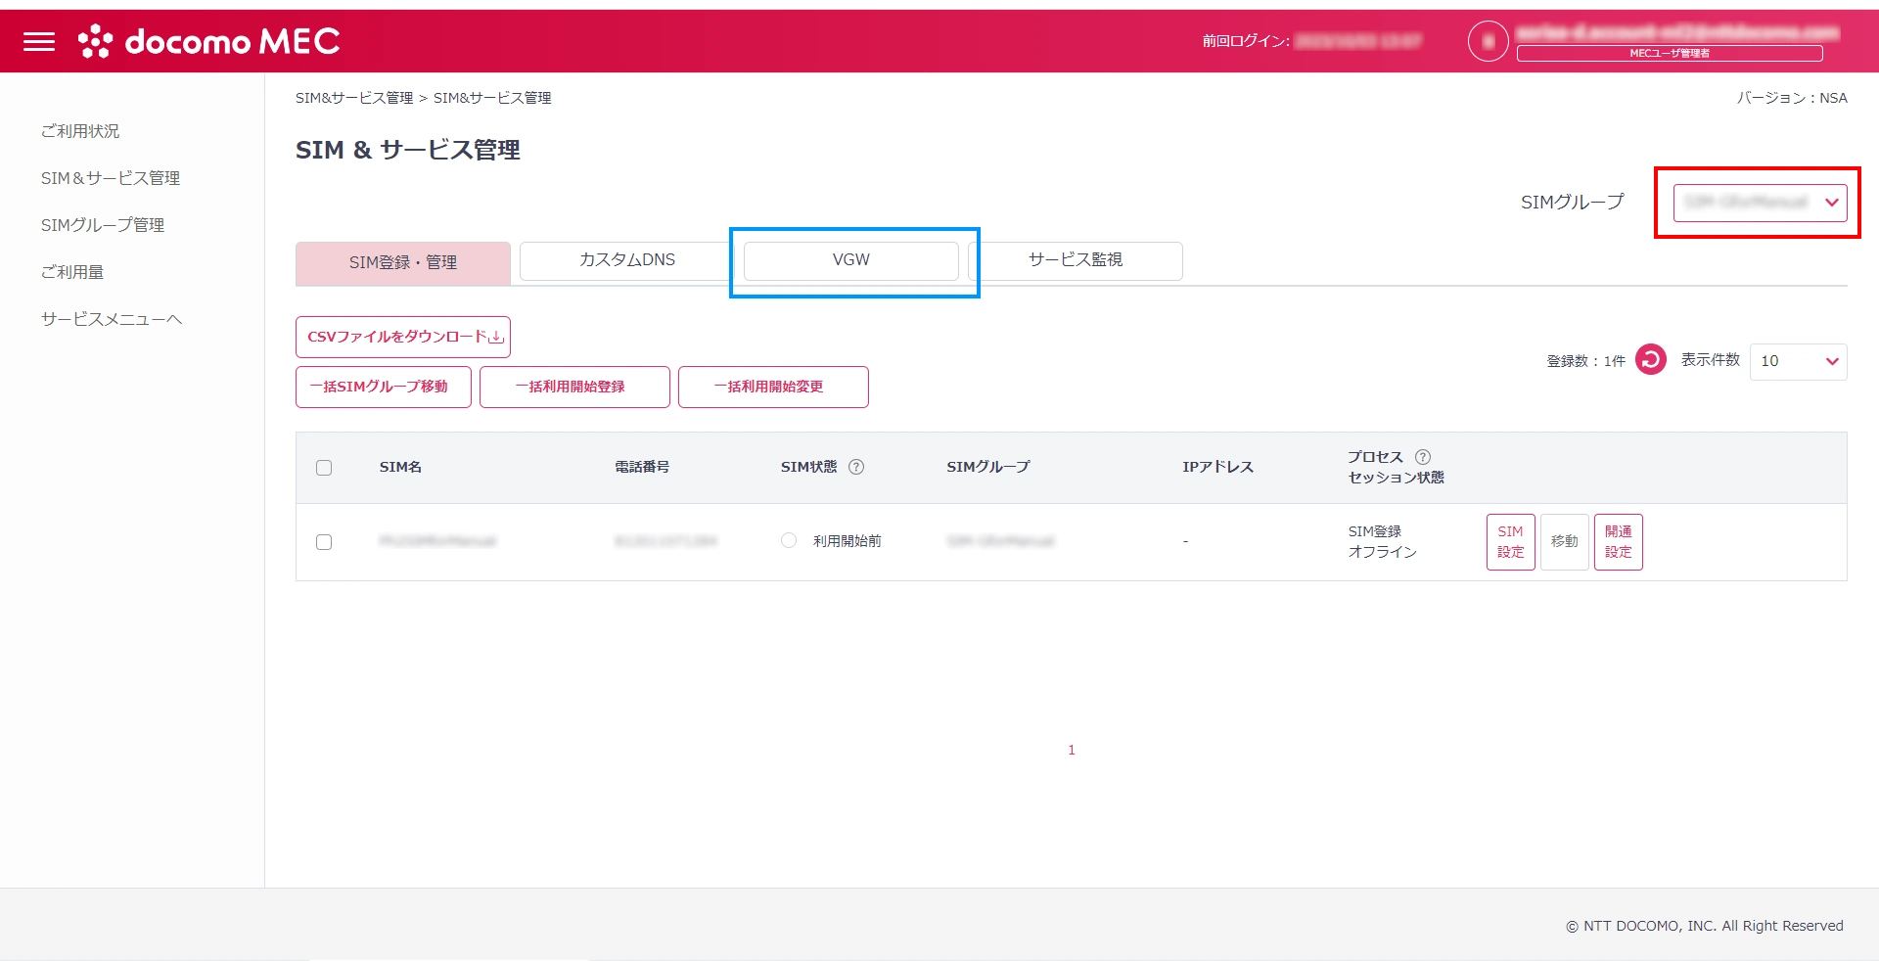Click the docomo MEC logo

click(x=209, y=41)
